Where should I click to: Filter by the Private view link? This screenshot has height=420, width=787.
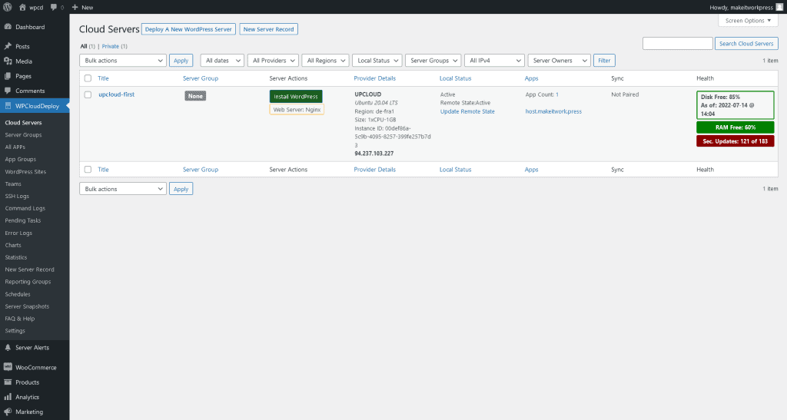point(111,46)
